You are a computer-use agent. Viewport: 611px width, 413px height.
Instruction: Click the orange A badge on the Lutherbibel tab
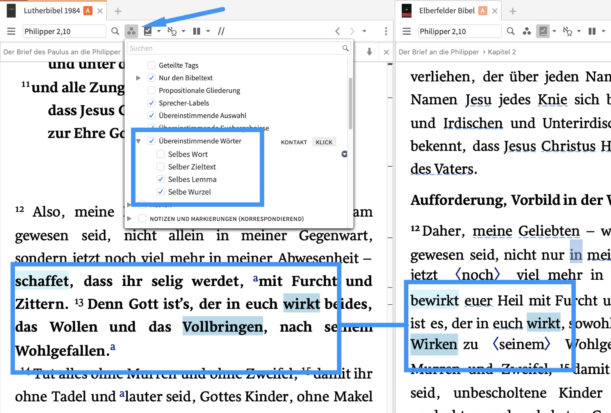tap(88, 11)
